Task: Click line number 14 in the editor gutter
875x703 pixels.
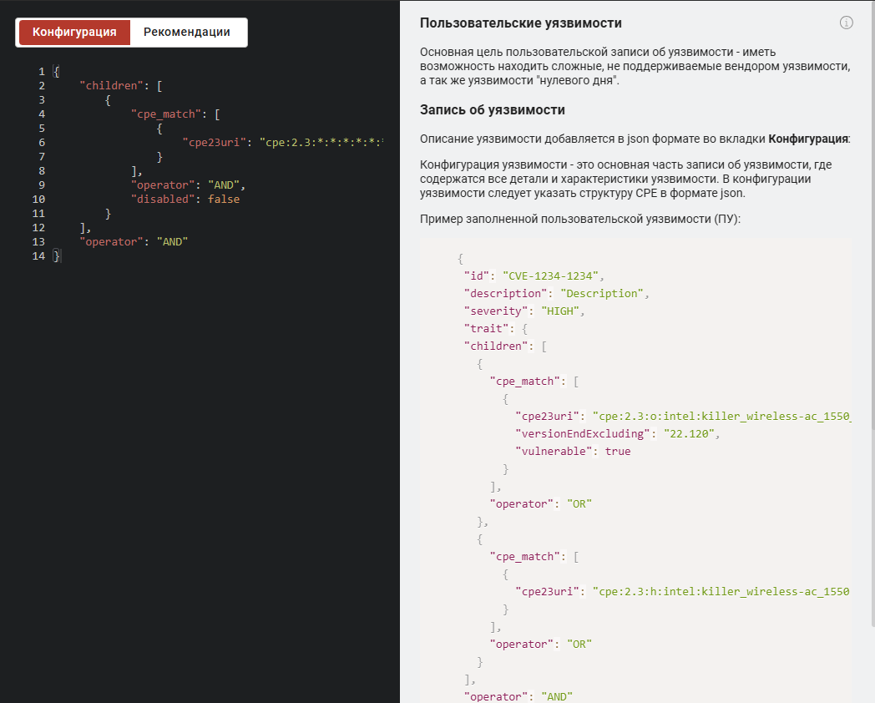Action: coord(38,256)
